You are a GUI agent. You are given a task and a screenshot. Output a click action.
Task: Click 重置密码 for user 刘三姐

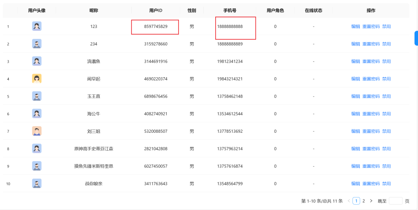pyautogui.click(x=371, y=131)
